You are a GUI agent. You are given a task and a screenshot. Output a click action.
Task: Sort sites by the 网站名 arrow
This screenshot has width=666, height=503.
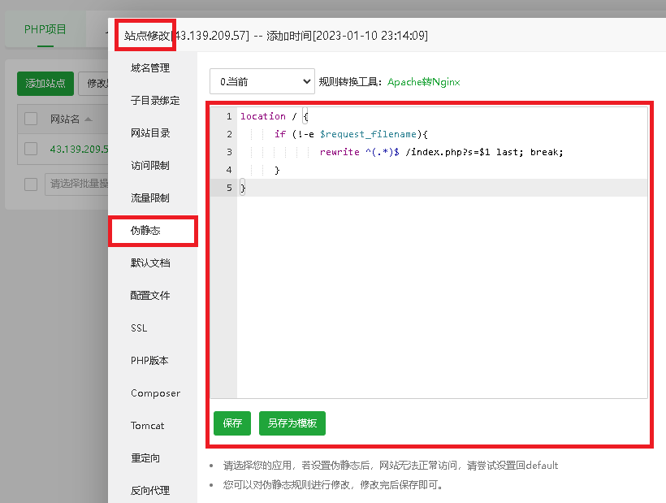(x=89, y=119)
